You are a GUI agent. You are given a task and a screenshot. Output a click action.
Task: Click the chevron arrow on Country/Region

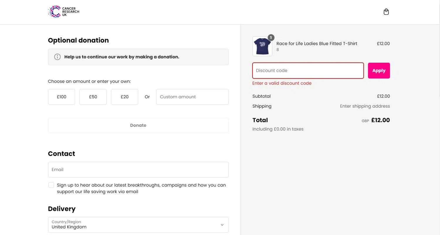[x=222, y=225]
